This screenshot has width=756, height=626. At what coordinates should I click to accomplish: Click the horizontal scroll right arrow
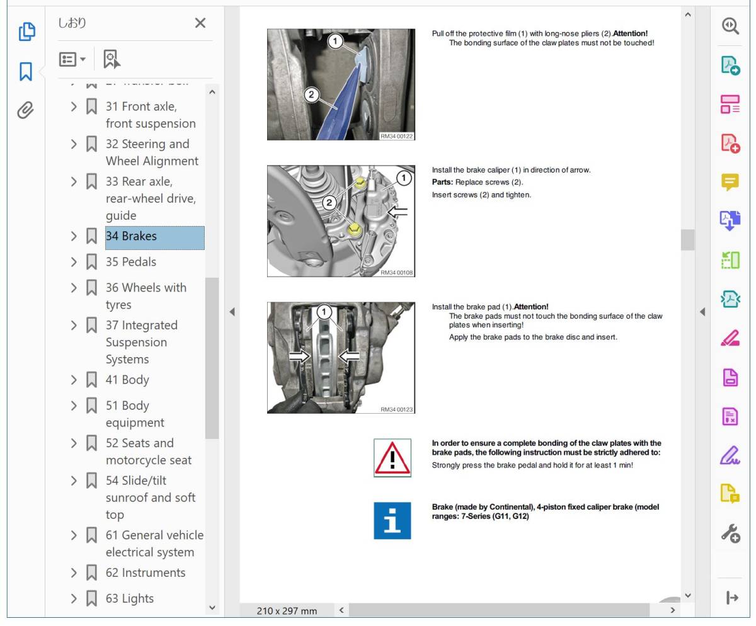[x=673, y=610]
